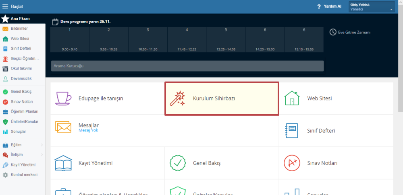Click the İletişim chat bubbles icon

(x=5, y=155)
